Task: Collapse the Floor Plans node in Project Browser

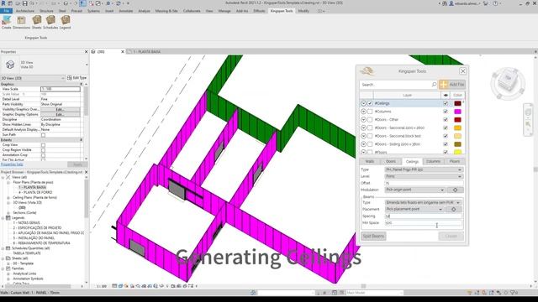Action: pyautogui.click(x=8, y=183)
